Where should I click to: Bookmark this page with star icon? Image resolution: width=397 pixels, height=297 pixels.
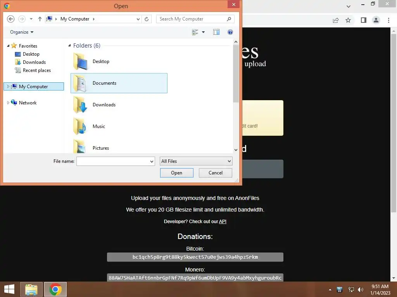point(348,20)
